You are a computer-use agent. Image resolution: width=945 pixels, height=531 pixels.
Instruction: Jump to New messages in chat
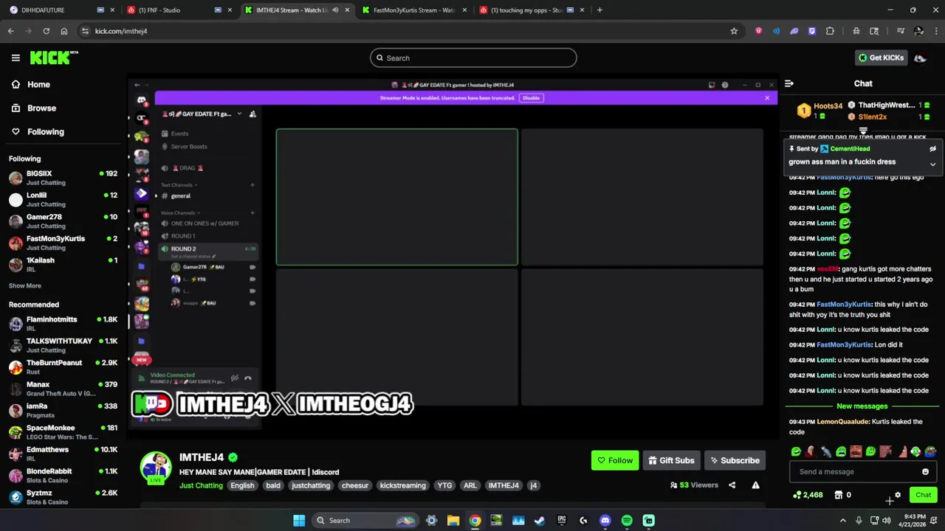[x=862, y=406]
